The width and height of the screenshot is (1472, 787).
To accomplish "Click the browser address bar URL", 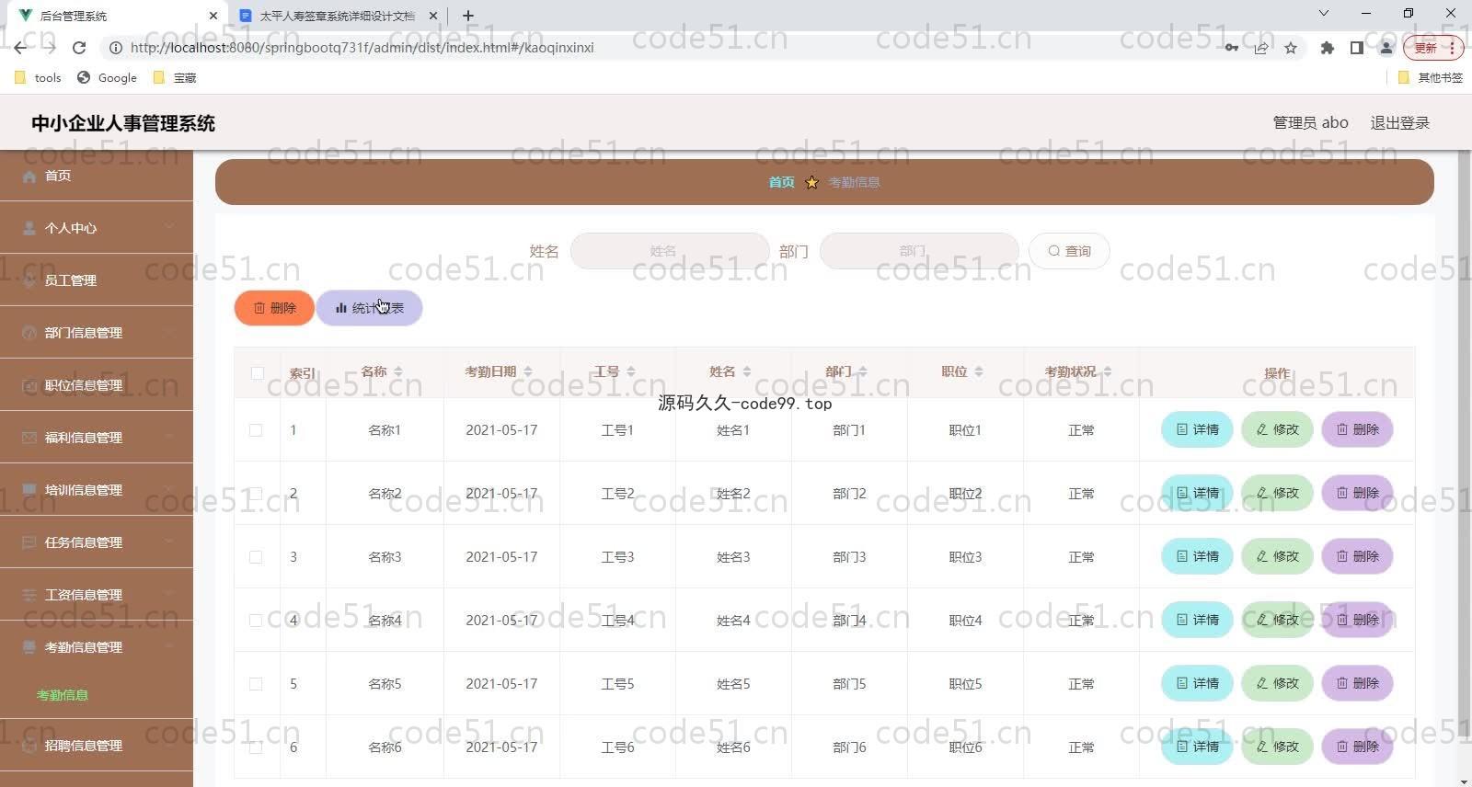I will (362, 48).
